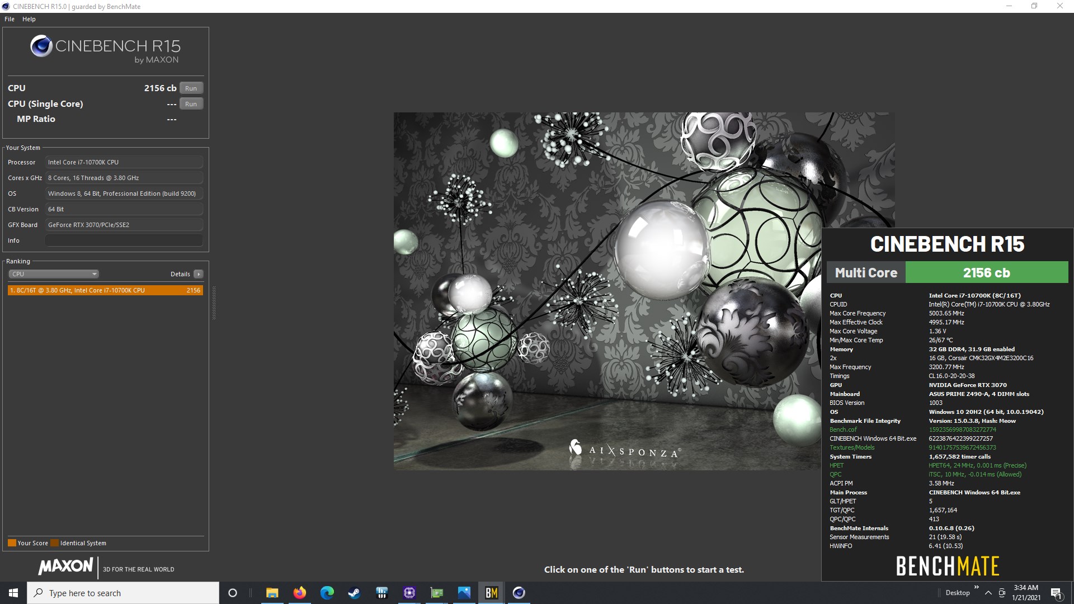1074x604 pixels.
Task: Open the white bar-graph app taskbar icon
Action: tap(382, 593)
